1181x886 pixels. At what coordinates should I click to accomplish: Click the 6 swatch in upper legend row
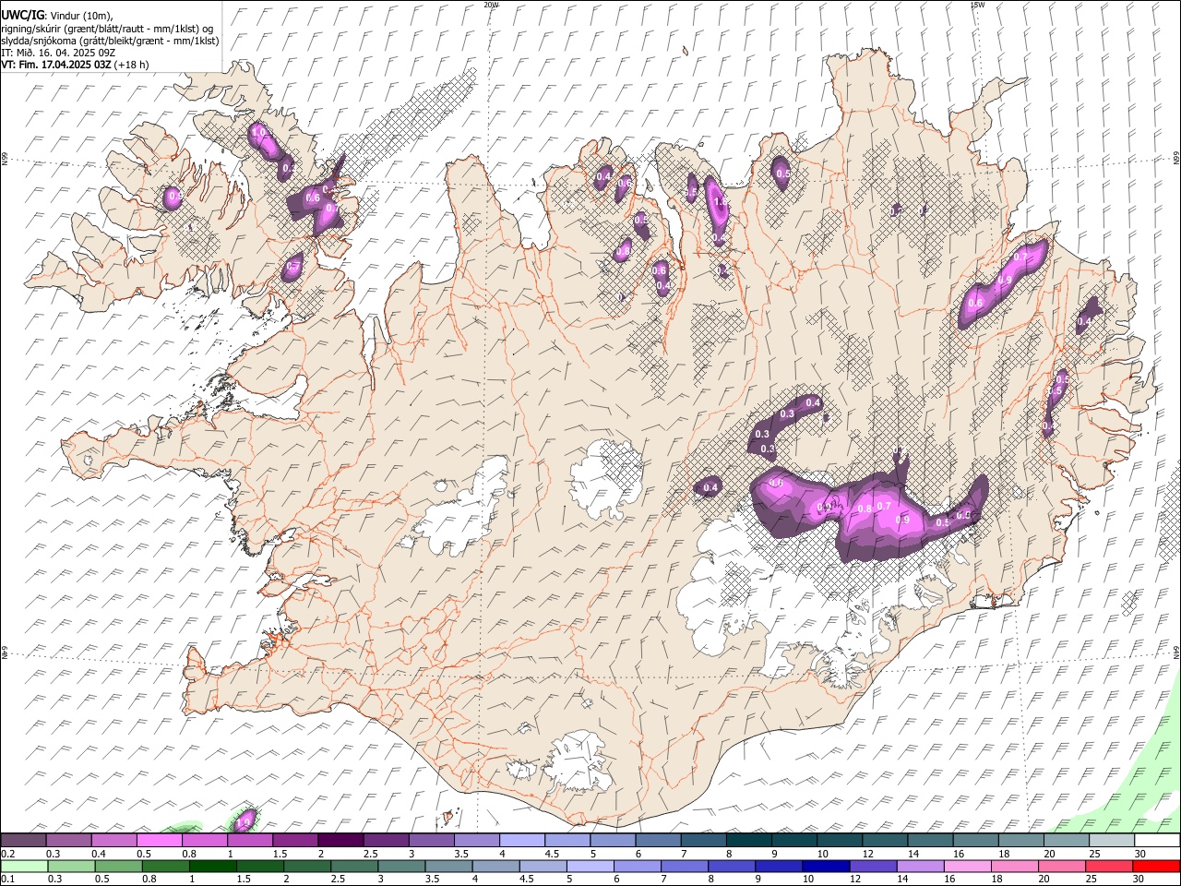pos(659,840)
